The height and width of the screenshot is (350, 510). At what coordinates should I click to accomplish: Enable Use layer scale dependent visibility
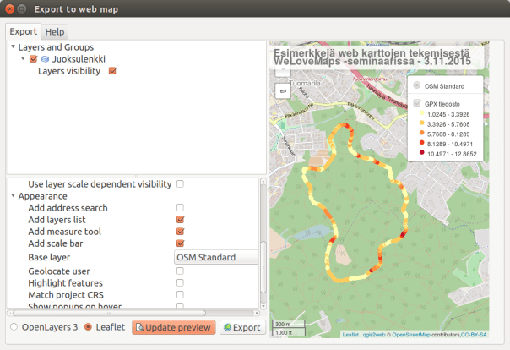180,184
